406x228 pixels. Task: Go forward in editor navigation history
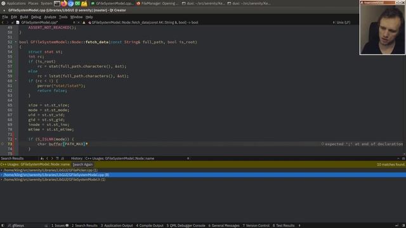click(7, 23)
